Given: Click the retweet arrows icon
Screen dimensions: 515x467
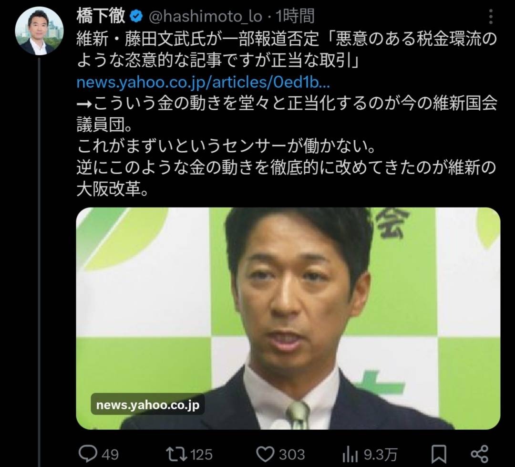Looking at the screenshot, I should click(176, 454).
